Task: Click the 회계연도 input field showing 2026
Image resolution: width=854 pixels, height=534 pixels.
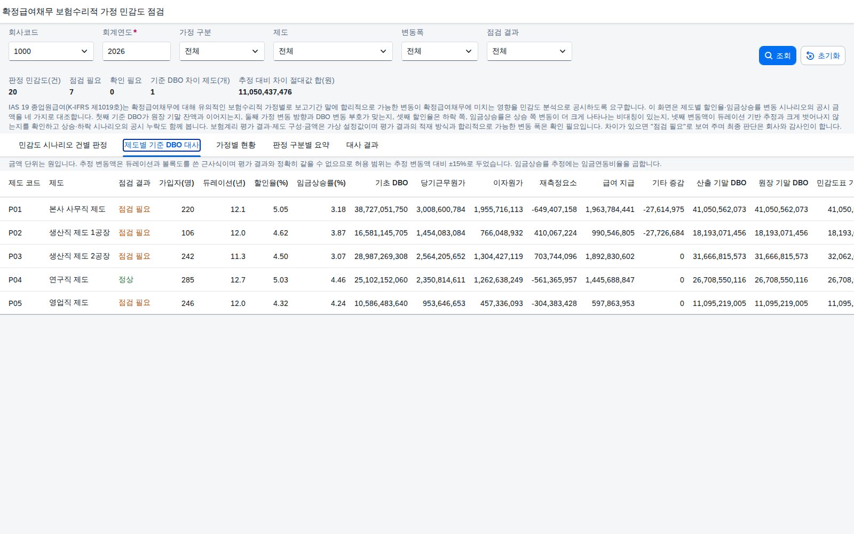Action: coord(137,51)
